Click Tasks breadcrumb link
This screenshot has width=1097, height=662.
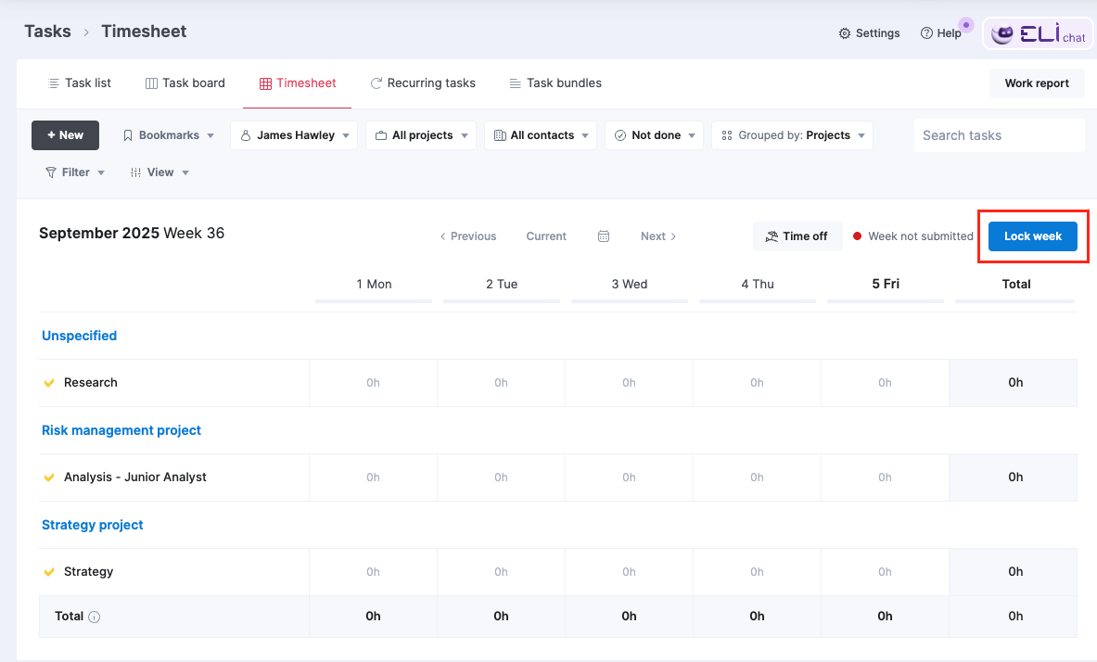47,32
